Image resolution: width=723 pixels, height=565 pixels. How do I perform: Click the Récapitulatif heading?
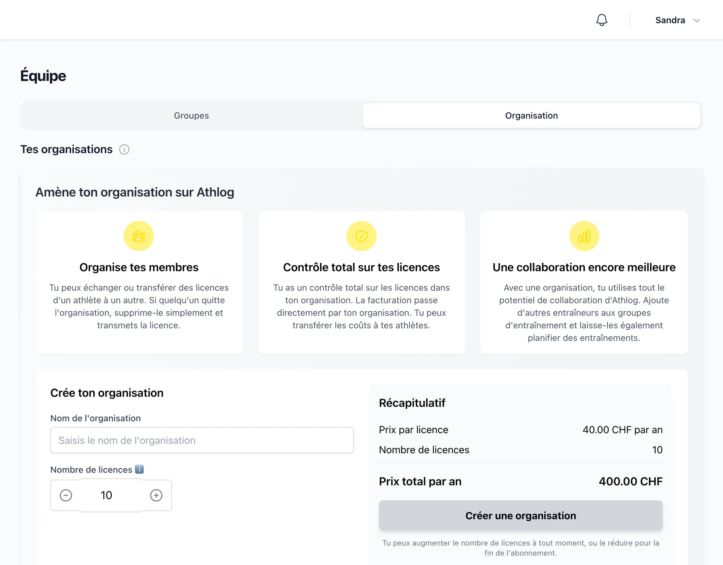(412, 403)
